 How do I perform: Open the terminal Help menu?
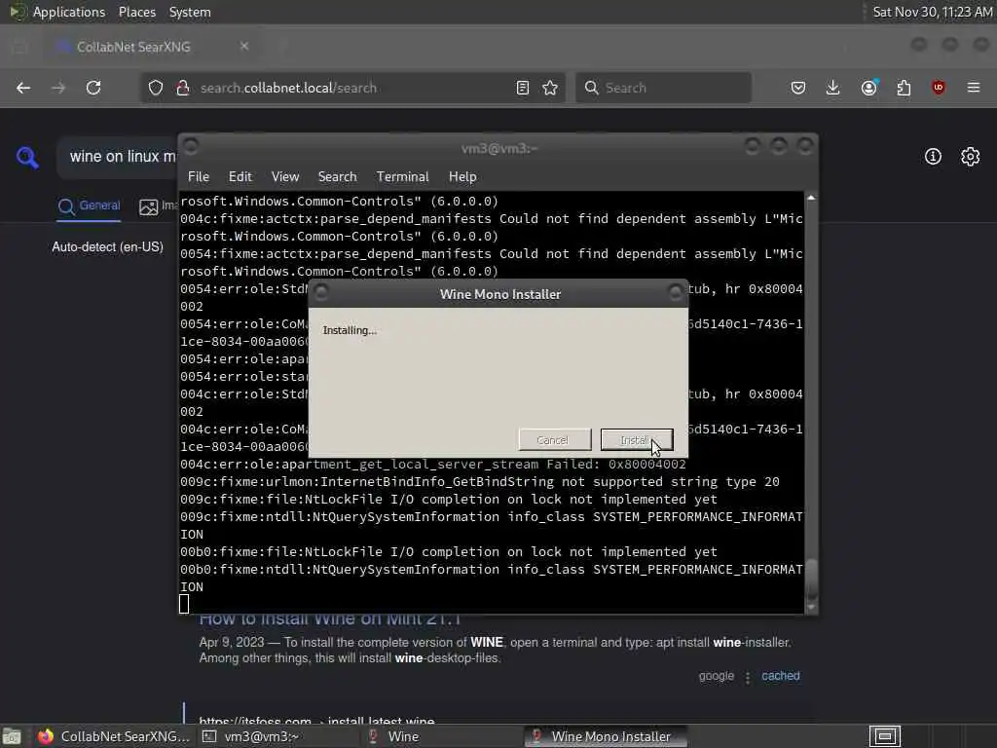tap(462, 177)
